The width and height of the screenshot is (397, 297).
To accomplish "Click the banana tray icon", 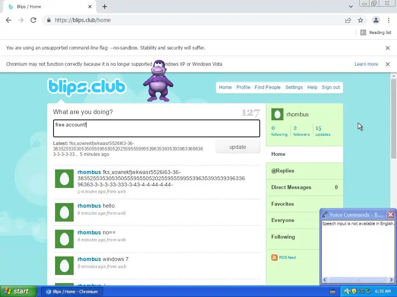I will (347, 292).
